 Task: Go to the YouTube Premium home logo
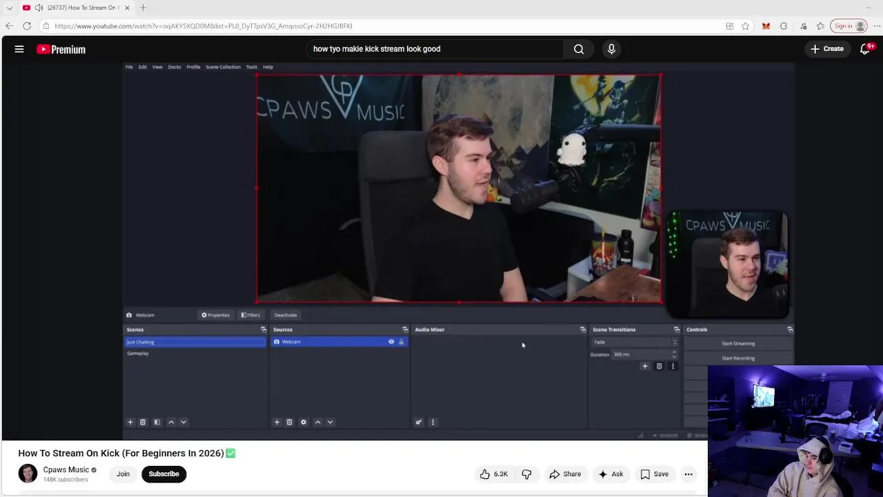pos(61,49)
